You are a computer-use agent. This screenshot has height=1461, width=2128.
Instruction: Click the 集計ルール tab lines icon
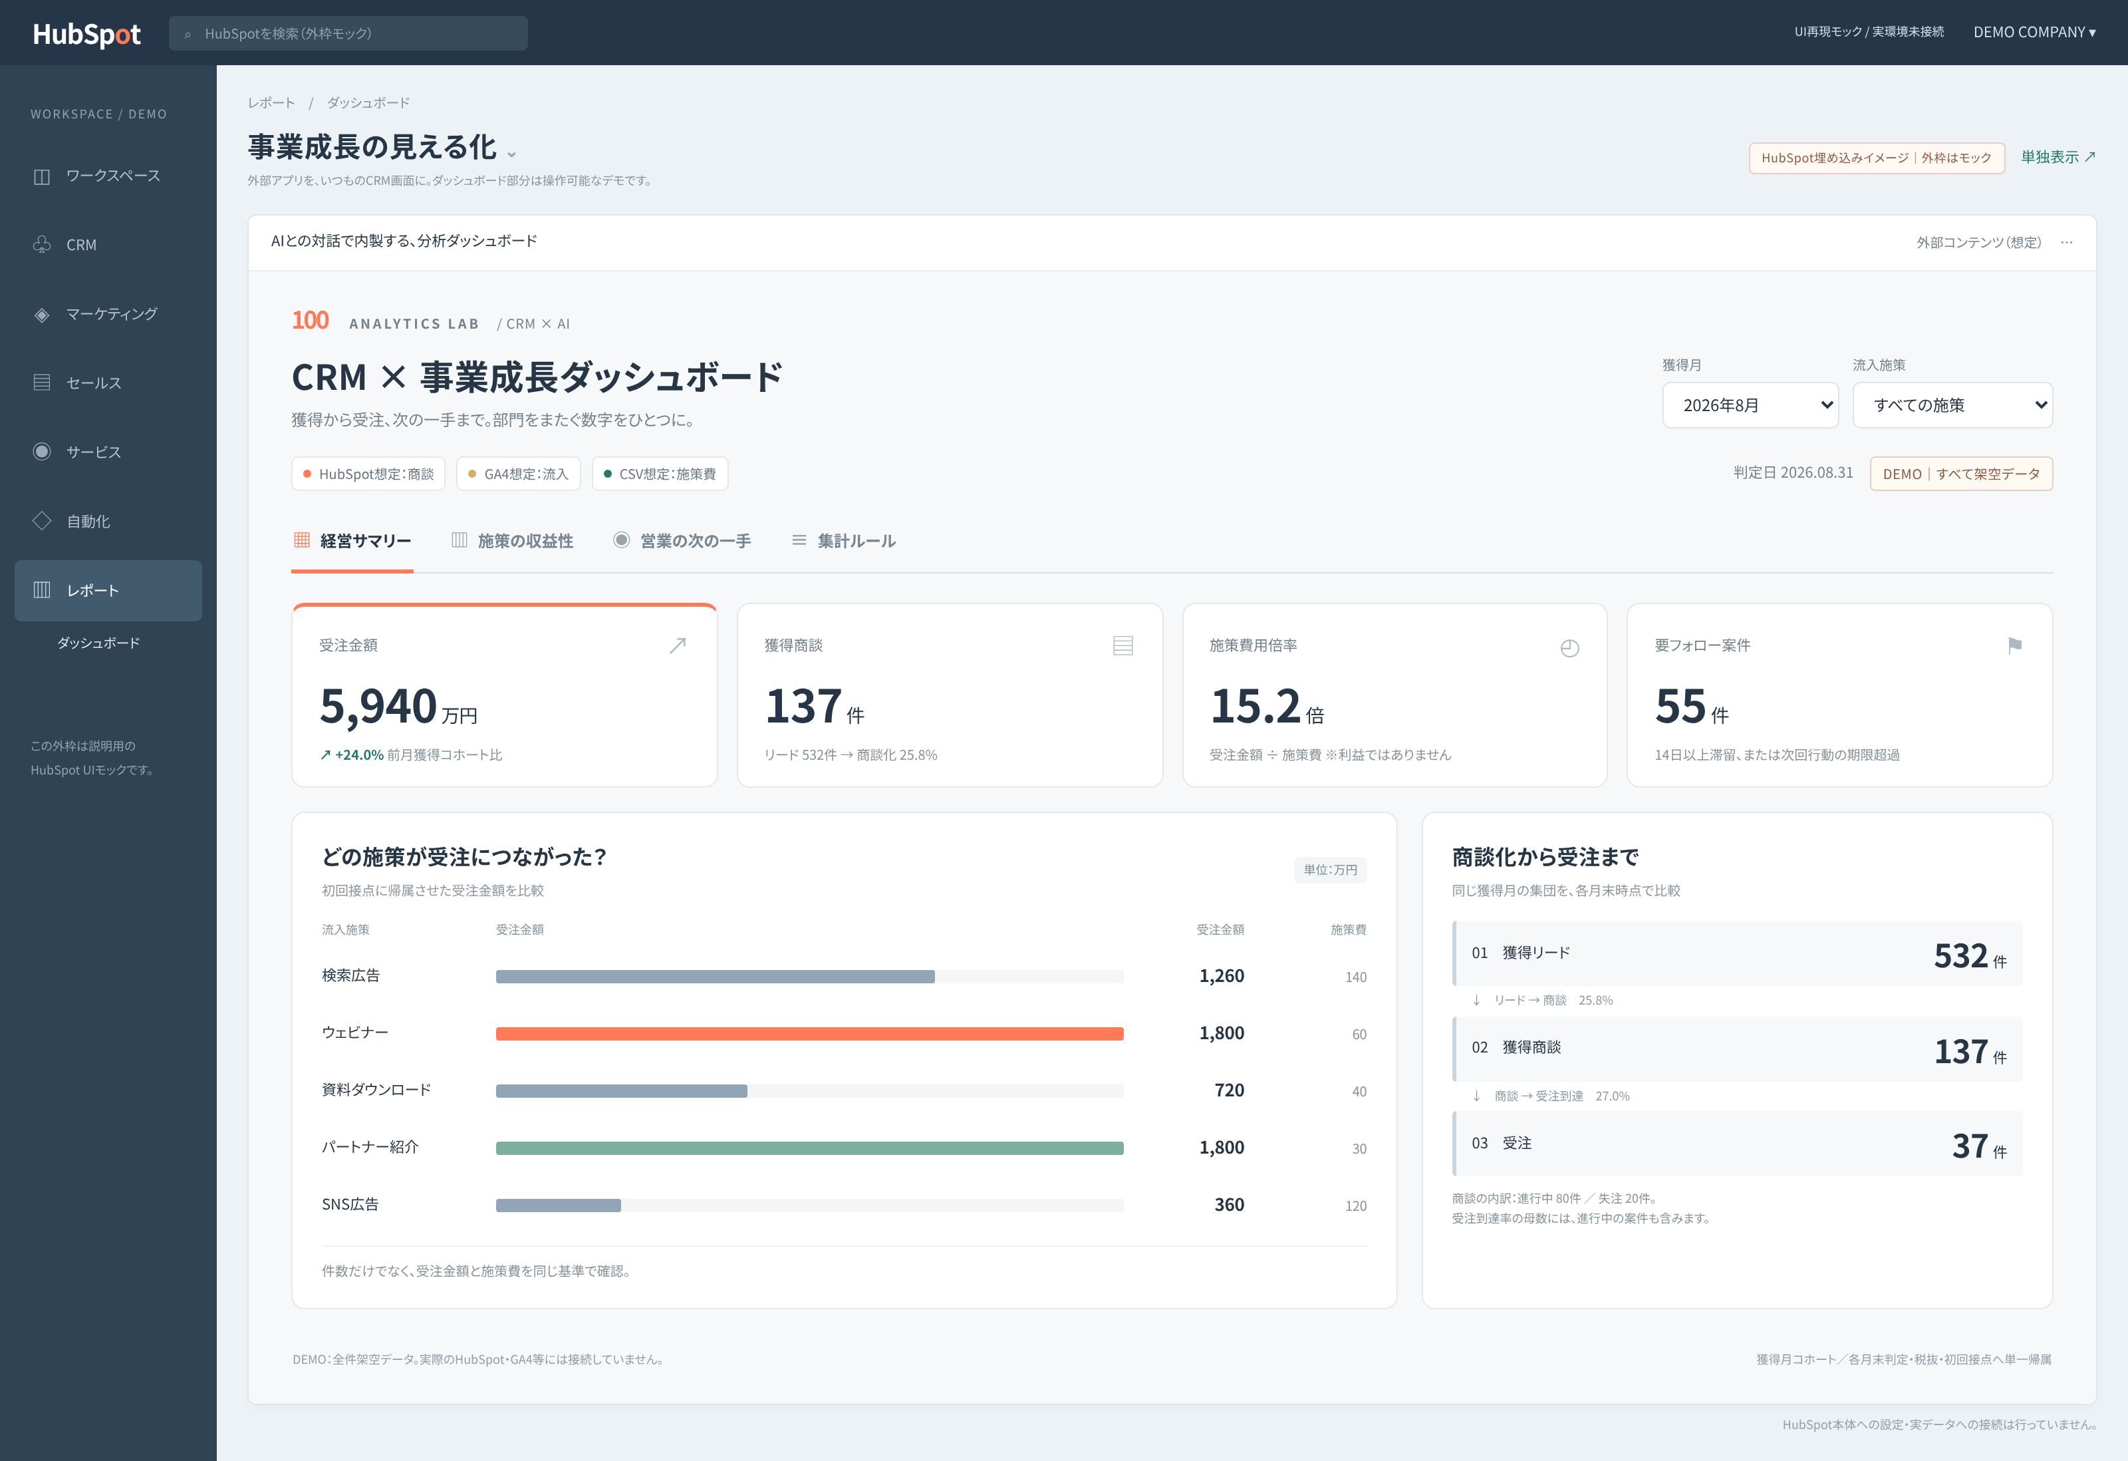(x=799, y=540)
